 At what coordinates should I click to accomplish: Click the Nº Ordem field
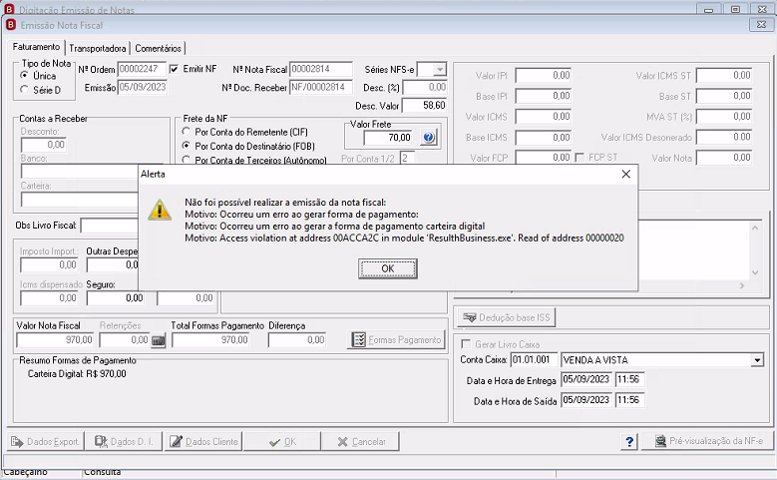point(142,69)
